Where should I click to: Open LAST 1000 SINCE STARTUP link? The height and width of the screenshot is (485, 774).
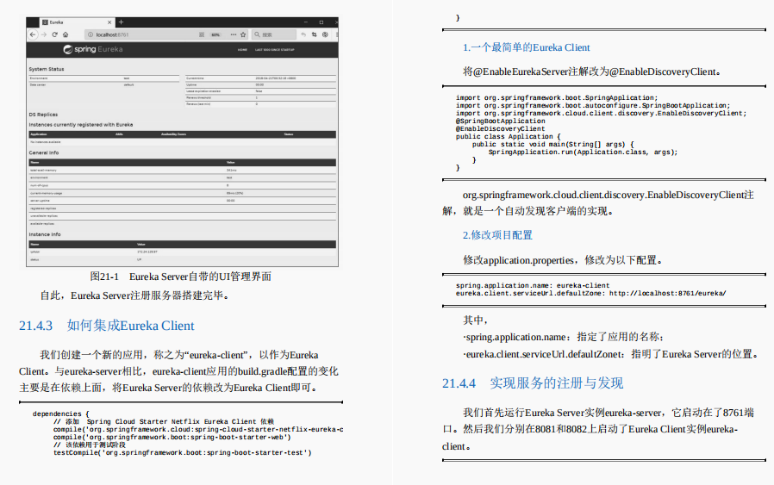point(274,50)
